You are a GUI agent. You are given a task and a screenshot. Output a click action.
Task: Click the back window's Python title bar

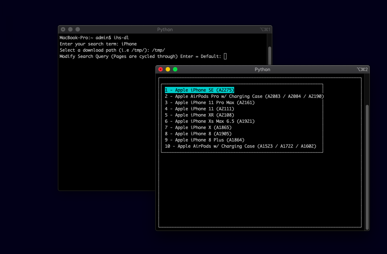coord(165,30)
